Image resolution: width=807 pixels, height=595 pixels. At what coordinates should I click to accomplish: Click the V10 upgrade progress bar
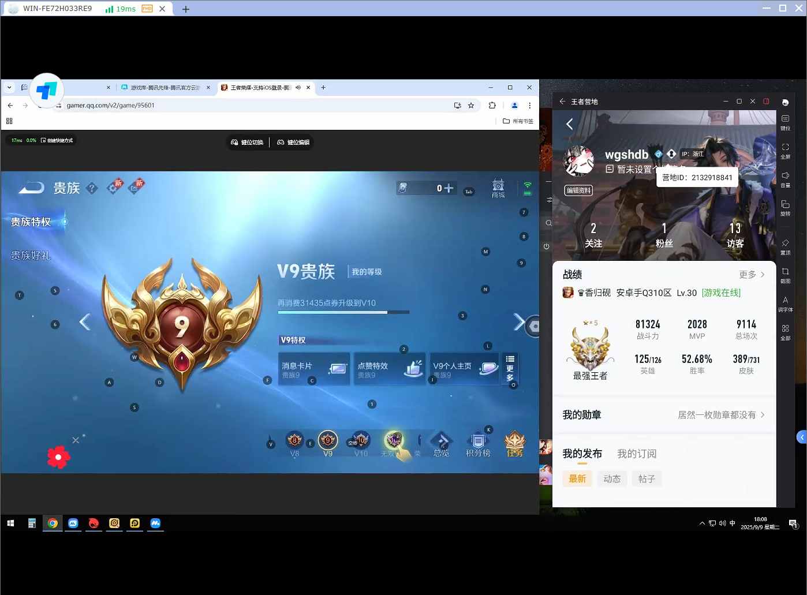(343, 312)
